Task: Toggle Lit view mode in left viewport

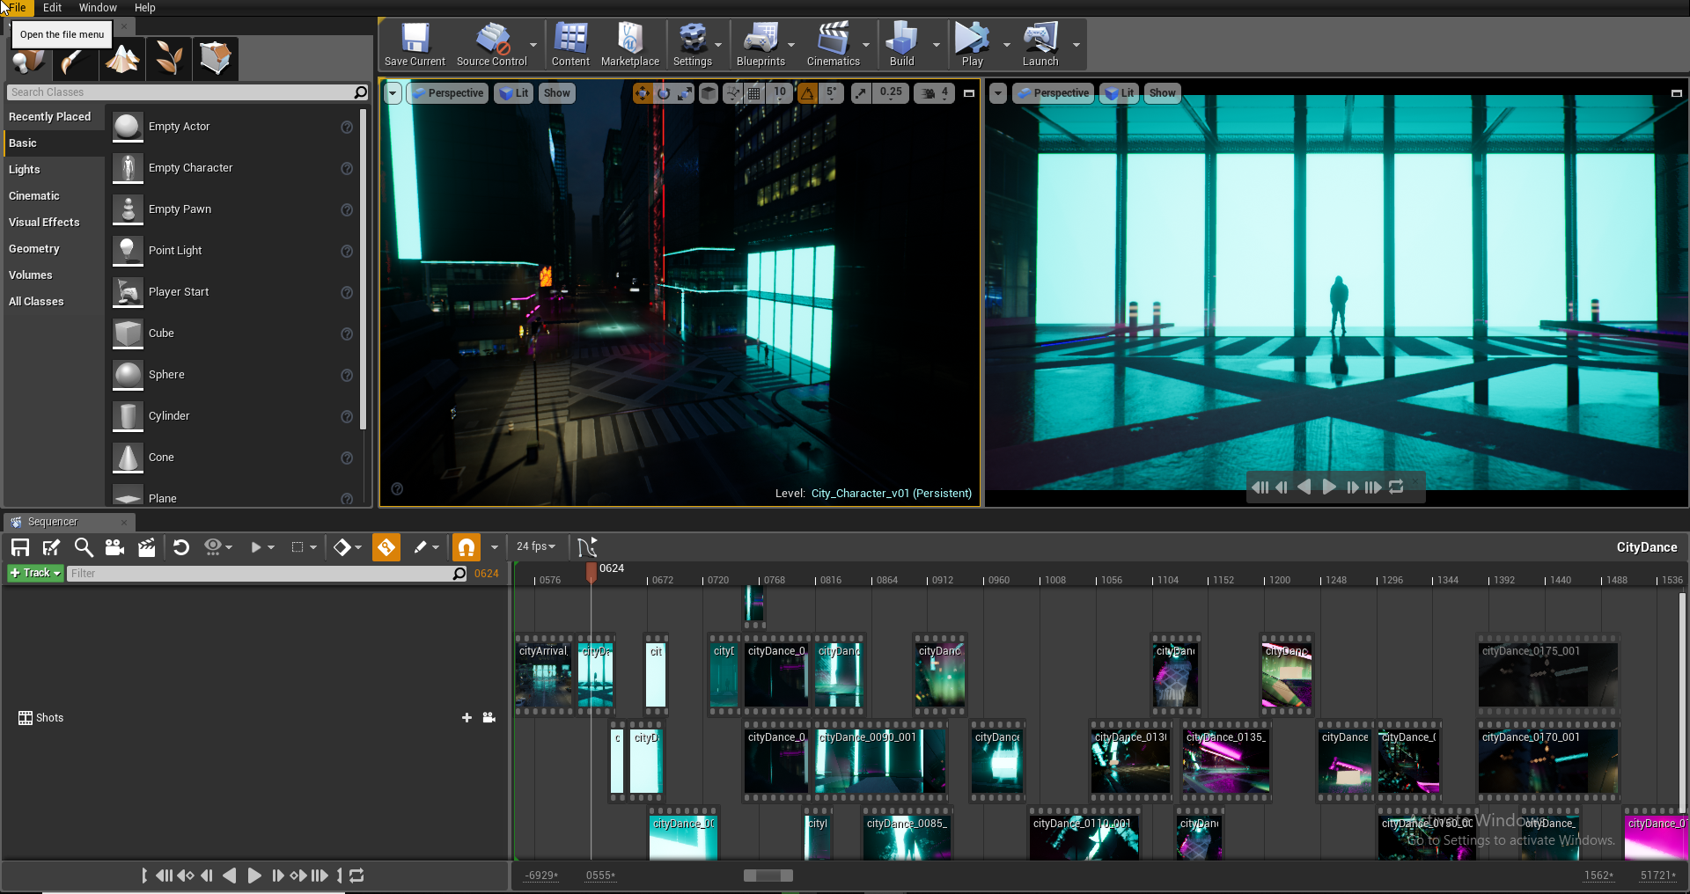Action: pyautogui.click(x=514, y=93)
